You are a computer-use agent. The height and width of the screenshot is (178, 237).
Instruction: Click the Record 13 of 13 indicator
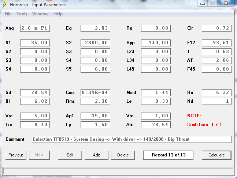click(168, 155)
